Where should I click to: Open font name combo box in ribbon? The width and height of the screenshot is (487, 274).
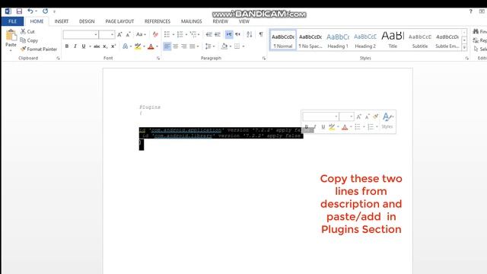81,34
